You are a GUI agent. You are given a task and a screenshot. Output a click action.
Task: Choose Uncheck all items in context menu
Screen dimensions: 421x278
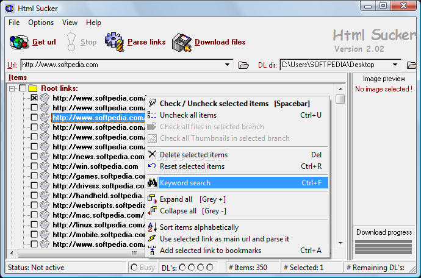tap(237, 115)
